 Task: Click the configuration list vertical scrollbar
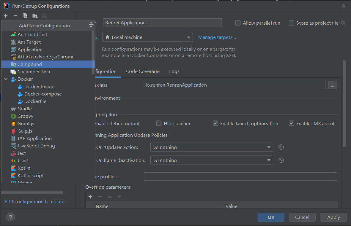[x=93, y=52]
